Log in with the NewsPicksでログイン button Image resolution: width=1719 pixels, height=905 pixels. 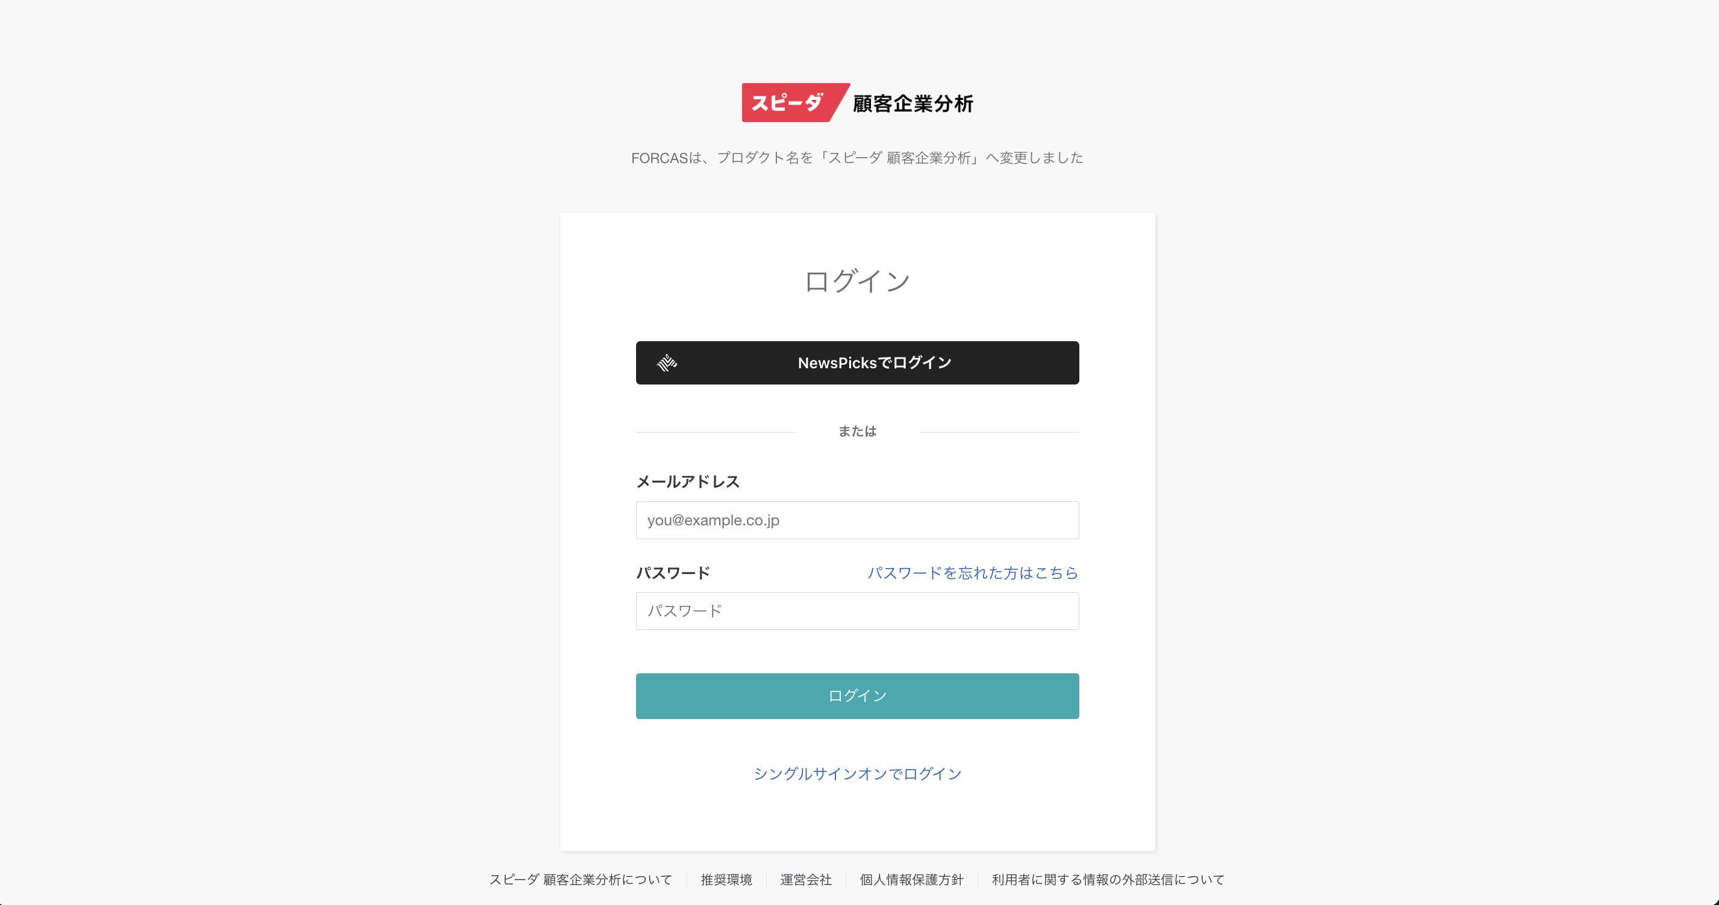coord(857,363)
